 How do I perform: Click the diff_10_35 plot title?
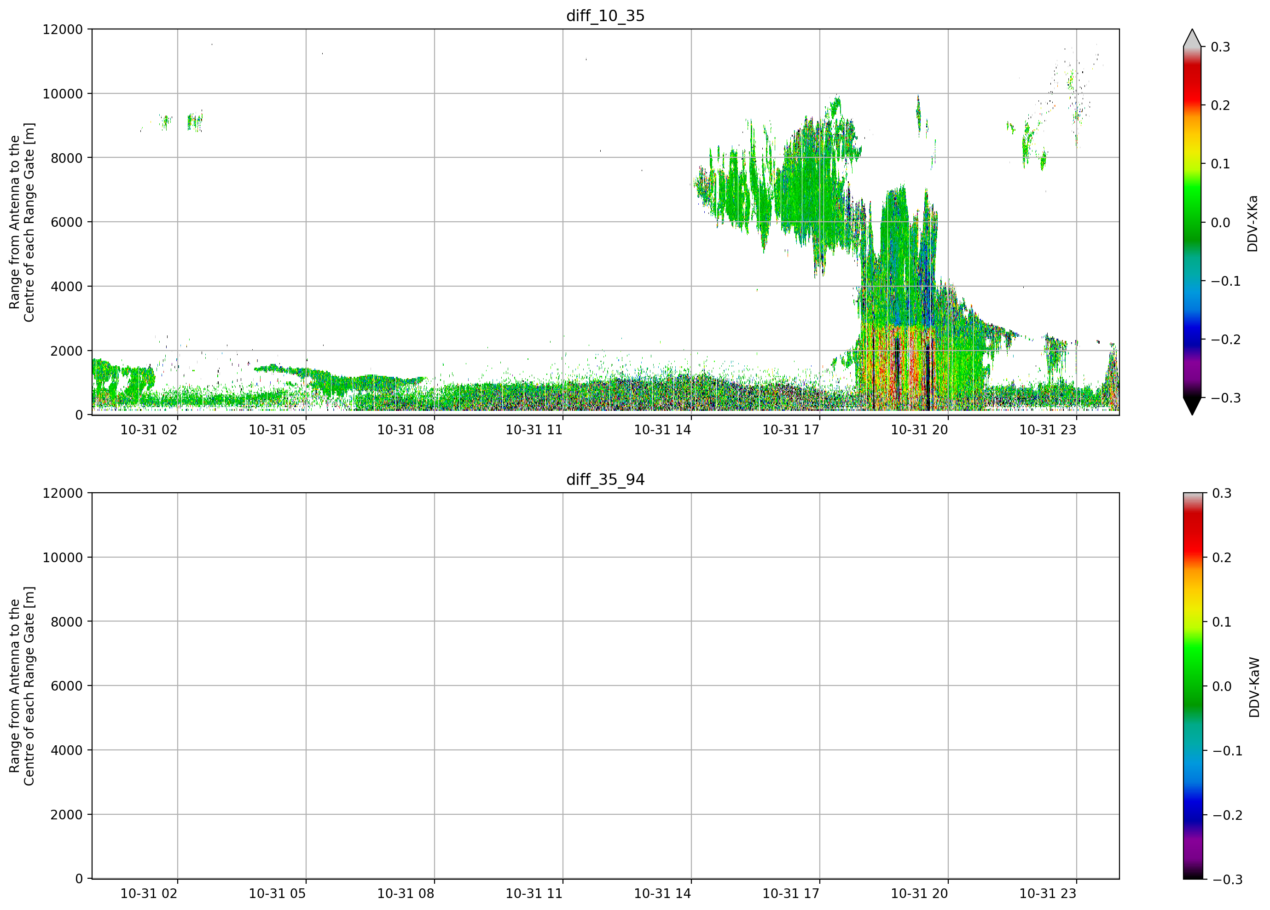tap(605, 16)
